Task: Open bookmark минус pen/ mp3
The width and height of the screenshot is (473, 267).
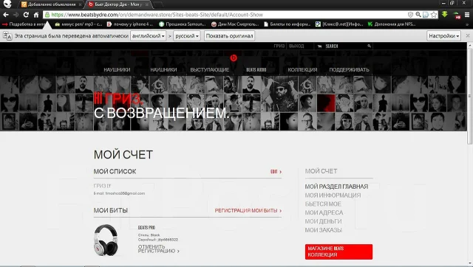Action: pos(78,24)
